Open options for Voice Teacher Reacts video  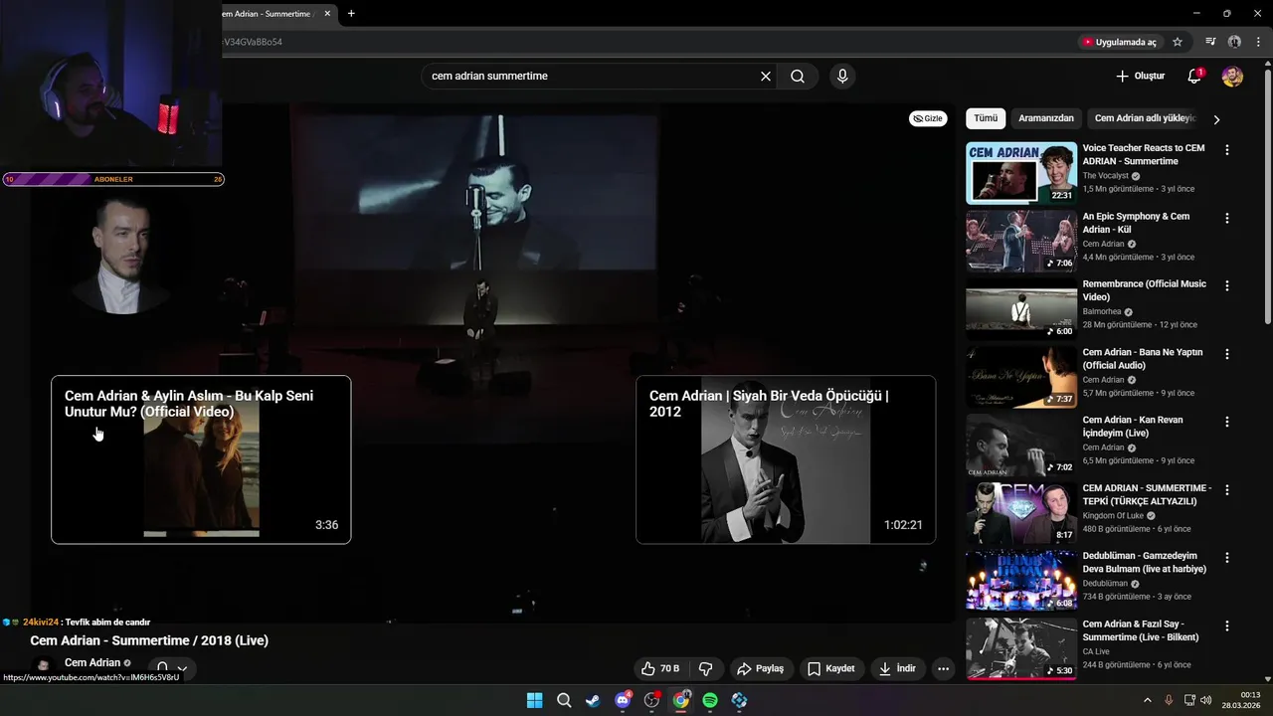pyautogui.click(x=1227, y=150)
